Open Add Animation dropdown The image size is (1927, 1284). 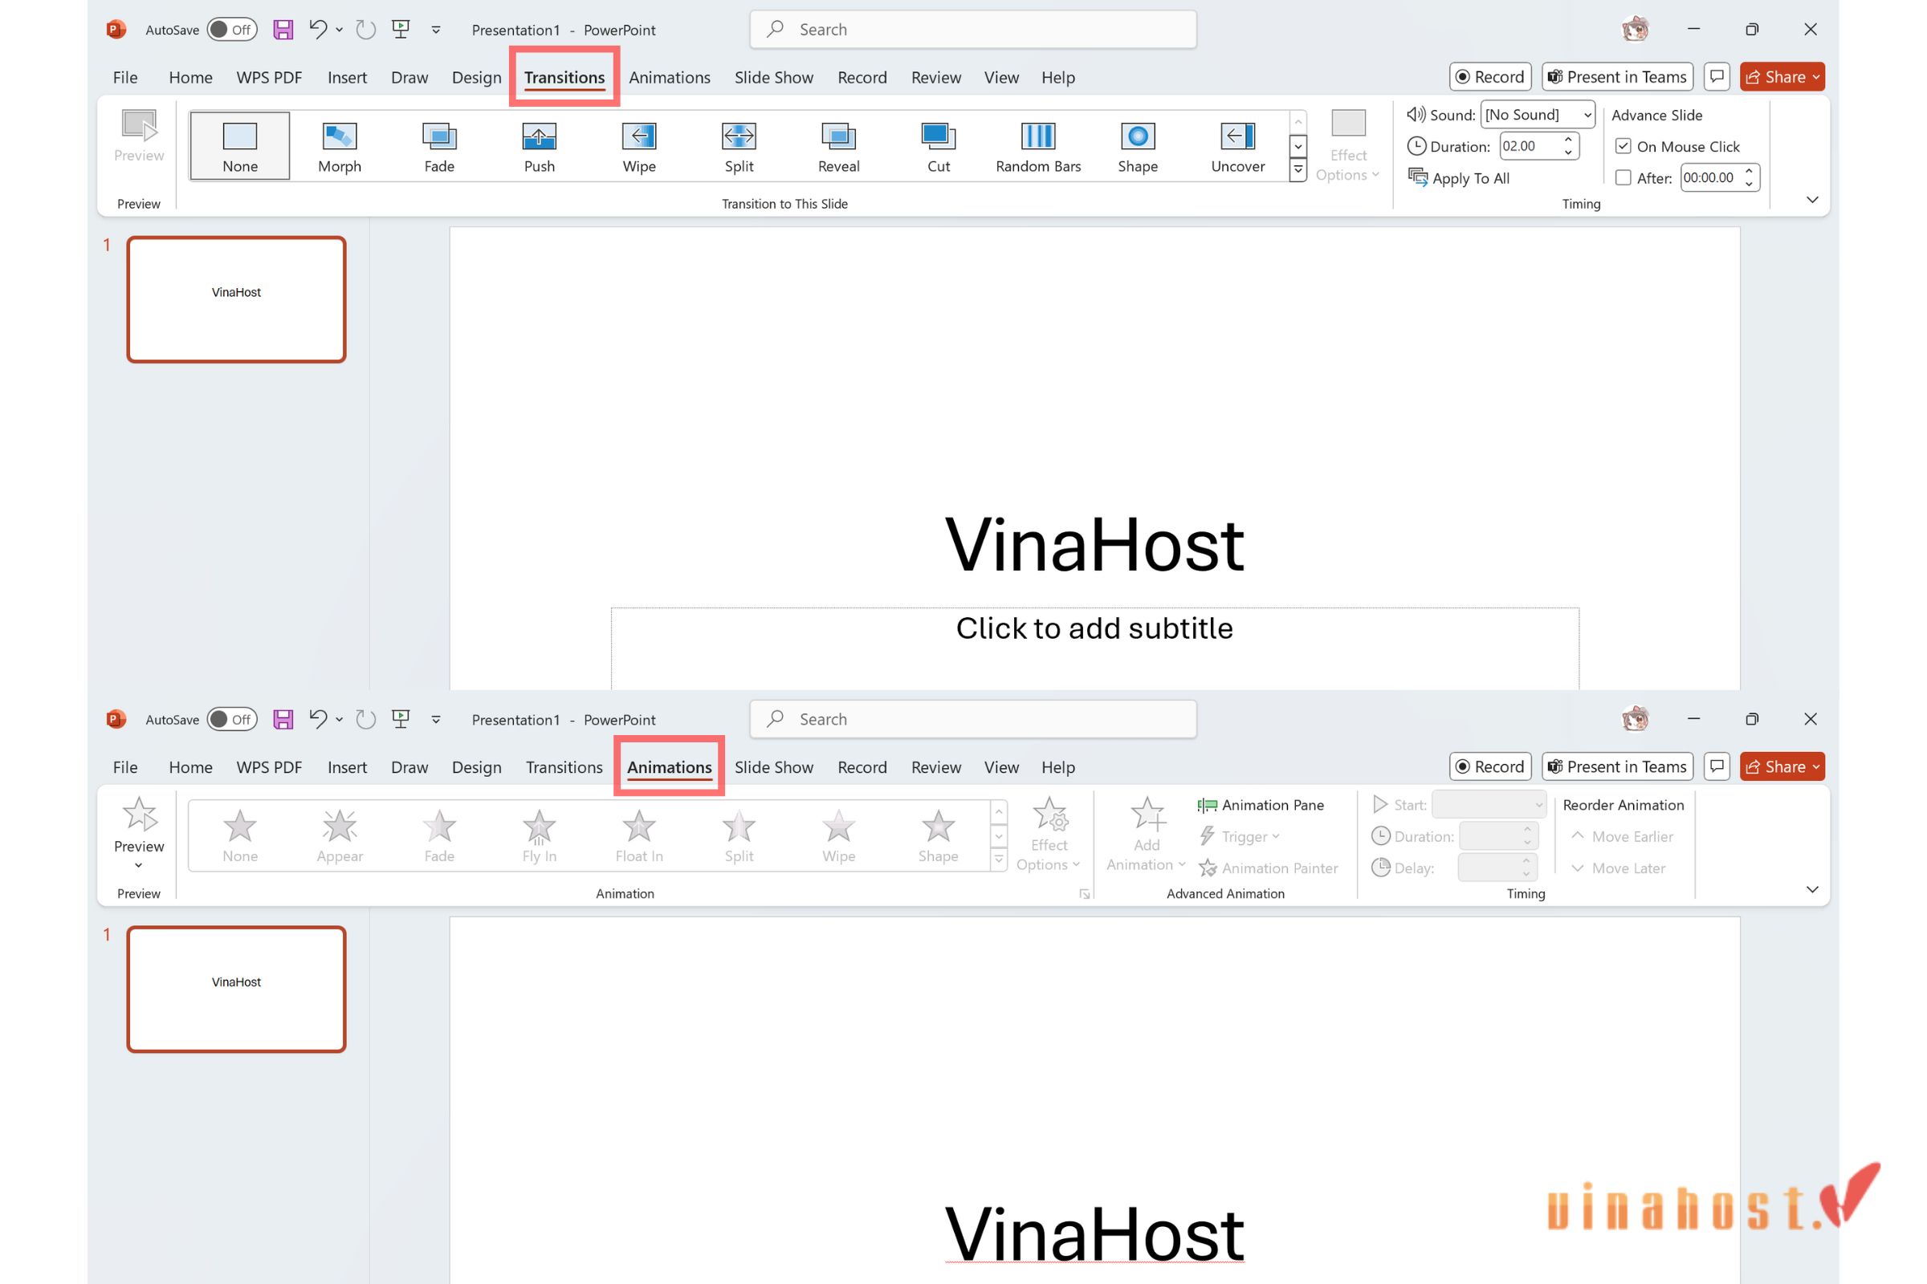pos(1147,835)
